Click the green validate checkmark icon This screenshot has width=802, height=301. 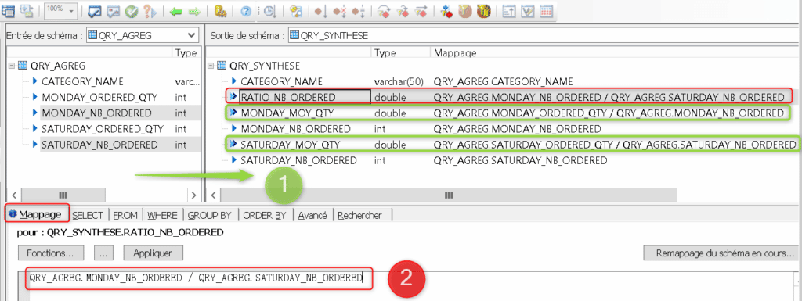pos(131,11)
